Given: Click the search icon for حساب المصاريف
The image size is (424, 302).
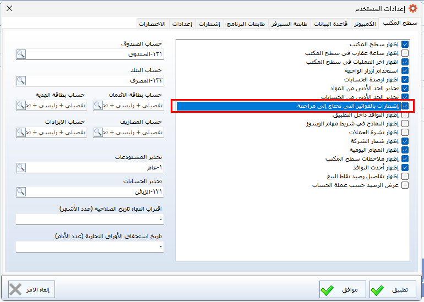Looking at the screenshot, I should pos(99,132).
